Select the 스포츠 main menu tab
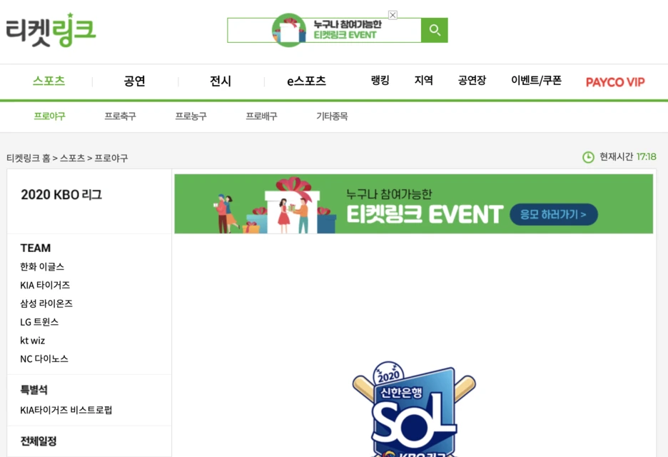Screen dimensions: 668x457 [x=49, y=81]
